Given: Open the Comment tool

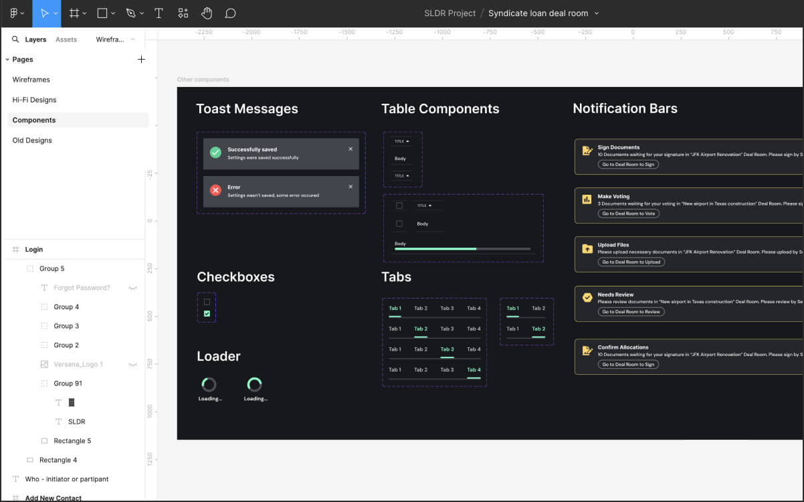Looking at the screenshot, I should 231,13.
